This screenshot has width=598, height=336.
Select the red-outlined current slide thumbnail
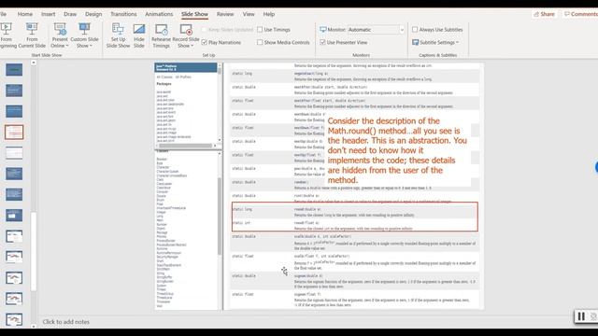click(x=14, y=133)
